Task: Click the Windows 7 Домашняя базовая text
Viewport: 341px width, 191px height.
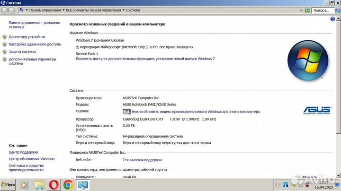Action: (x=99, y=40)
